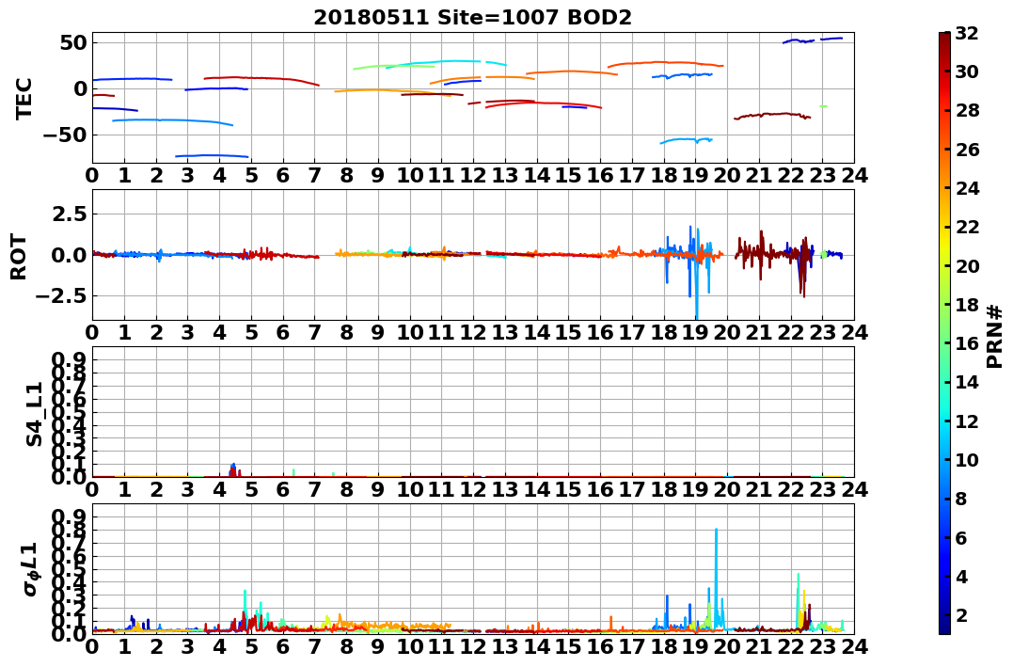
Task: Click the plot title "20180511 Site=1007 BOD2"
Action: [473, 18]
